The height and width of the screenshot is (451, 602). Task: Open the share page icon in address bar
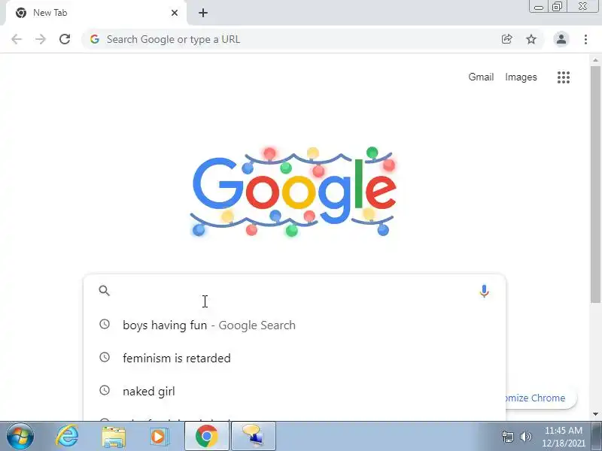[506, 39]
